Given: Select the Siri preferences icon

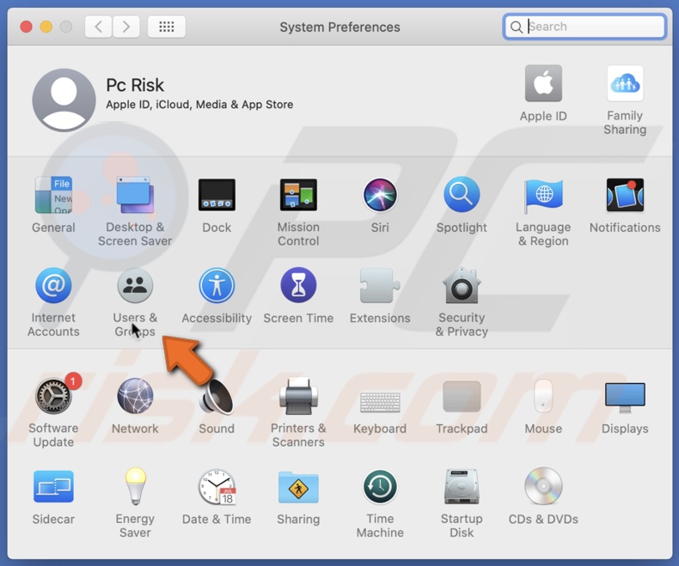Looking at the screenshot, I should 380,197.
